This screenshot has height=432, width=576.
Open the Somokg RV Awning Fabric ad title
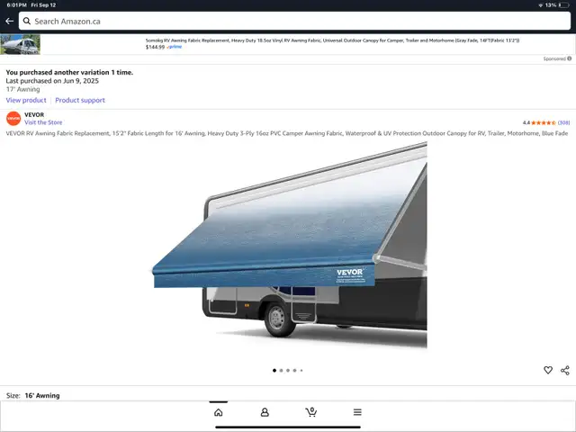[x=332, y=40]
